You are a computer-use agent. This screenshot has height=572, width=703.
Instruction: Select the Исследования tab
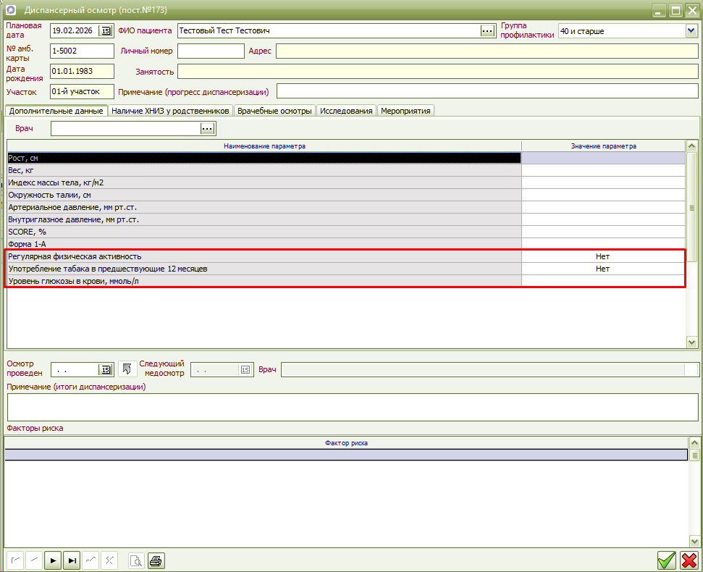pyautogui.click(x=346, y=111)
